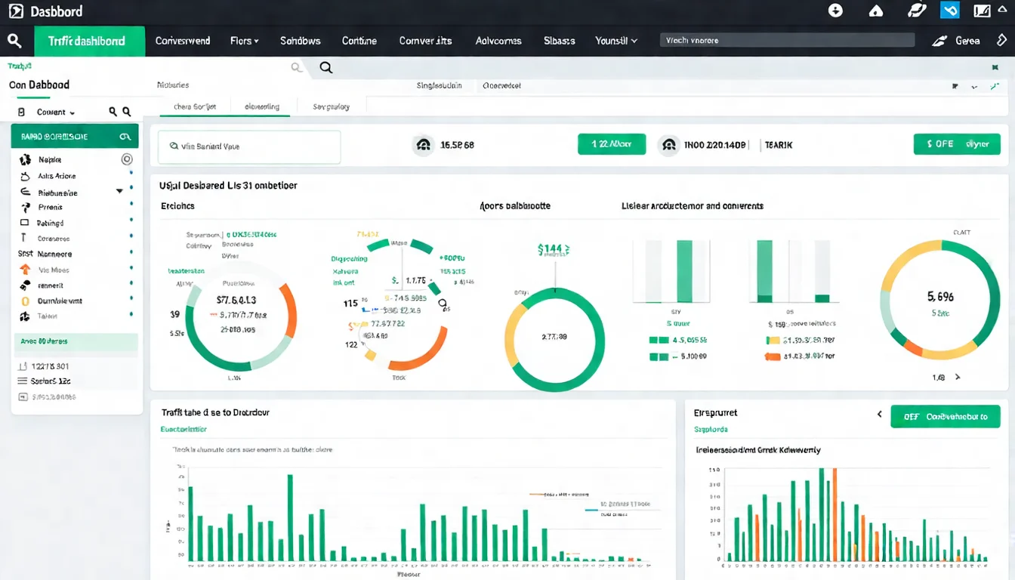Select the highlighted chart icon in top-right header
The height and width of the screenshot is (580, 1015).
click(949, 11)
